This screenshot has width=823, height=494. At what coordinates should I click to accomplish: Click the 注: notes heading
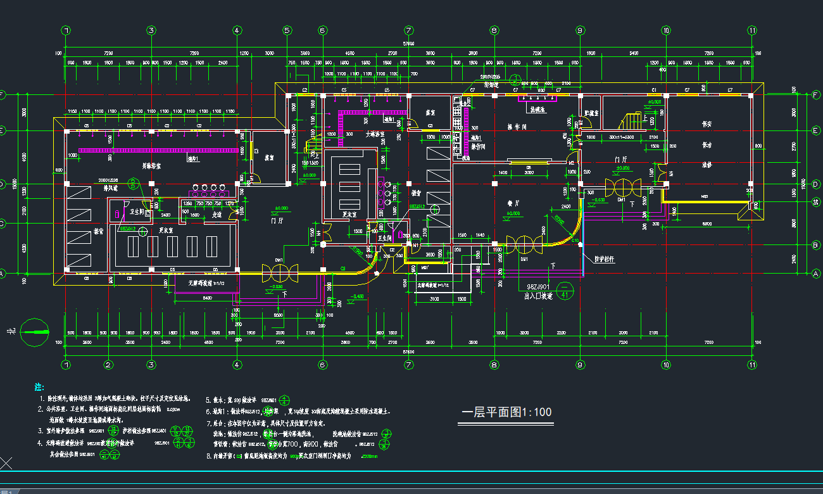click(x=39, y=386)
